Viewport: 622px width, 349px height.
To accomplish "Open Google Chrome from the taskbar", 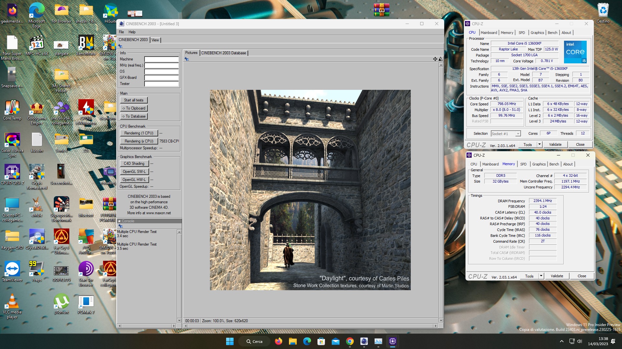I will (350, 341).
